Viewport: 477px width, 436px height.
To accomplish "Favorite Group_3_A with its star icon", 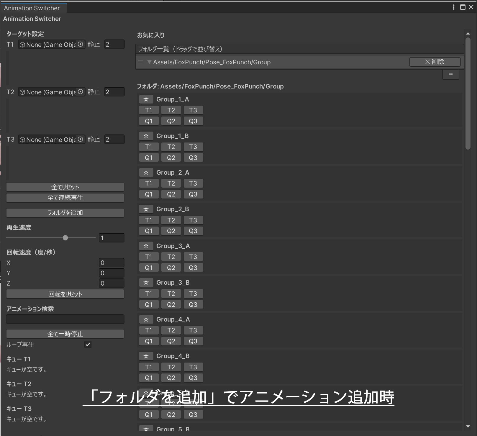I will tap(146, 246).
